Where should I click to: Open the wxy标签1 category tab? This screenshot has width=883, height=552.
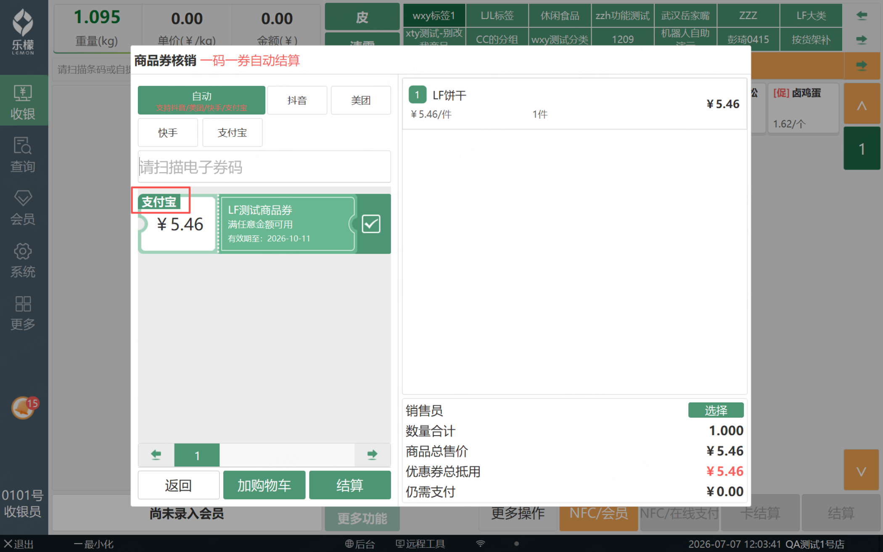coord(434,16)
